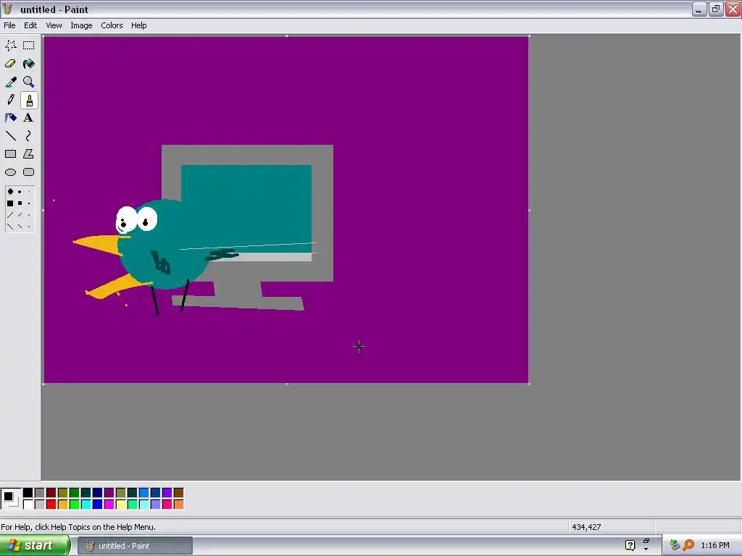Pick the lime green palette swatch
Image resolution: width=742 pixels, height=556 pixels.
(75, 505)
